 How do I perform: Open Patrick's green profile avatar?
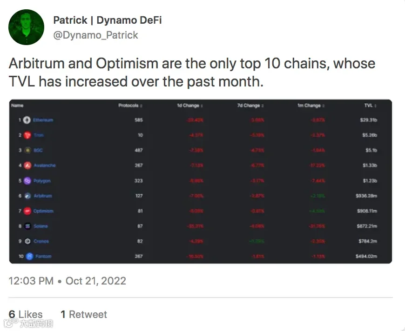coord(27,27)
